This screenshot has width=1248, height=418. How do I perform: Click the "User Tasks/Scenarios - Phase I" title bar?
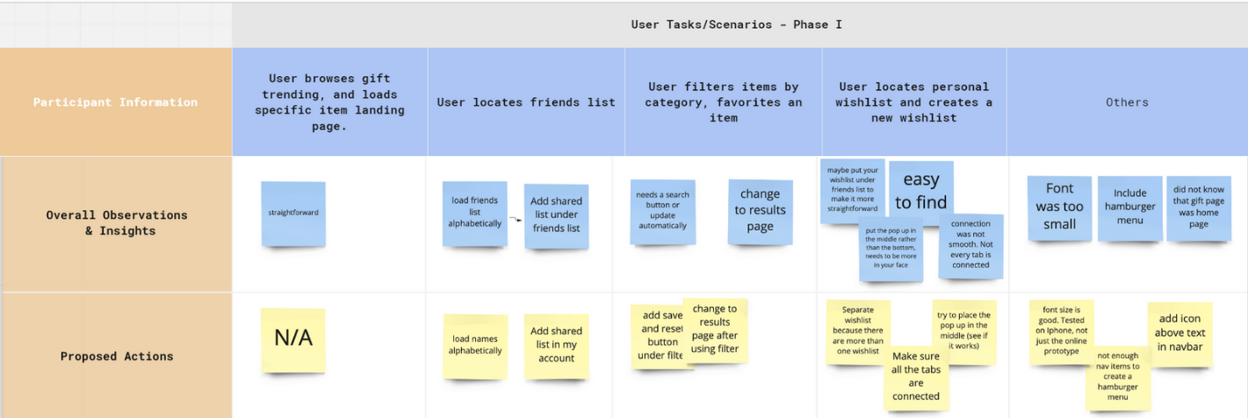click(736, 25)
